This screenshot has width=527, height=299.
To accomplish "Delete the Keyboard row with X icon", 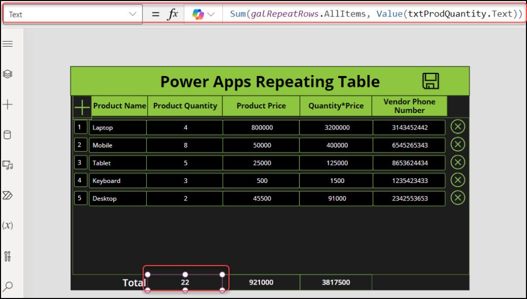I will tap(458, 180).
